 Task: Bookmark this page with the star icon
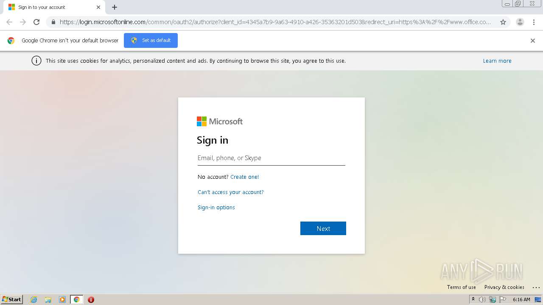point(503,22)
